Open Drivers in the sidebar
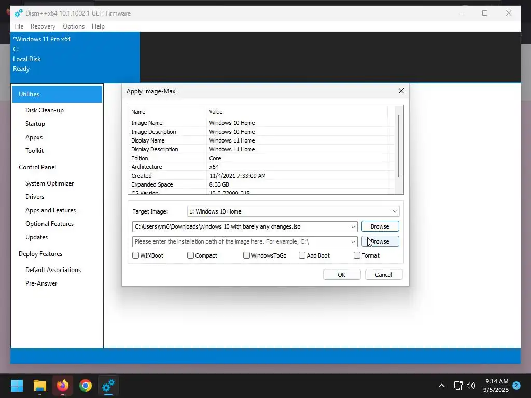Viewport: 531px width, 398px height. click(x=35, y=197)
